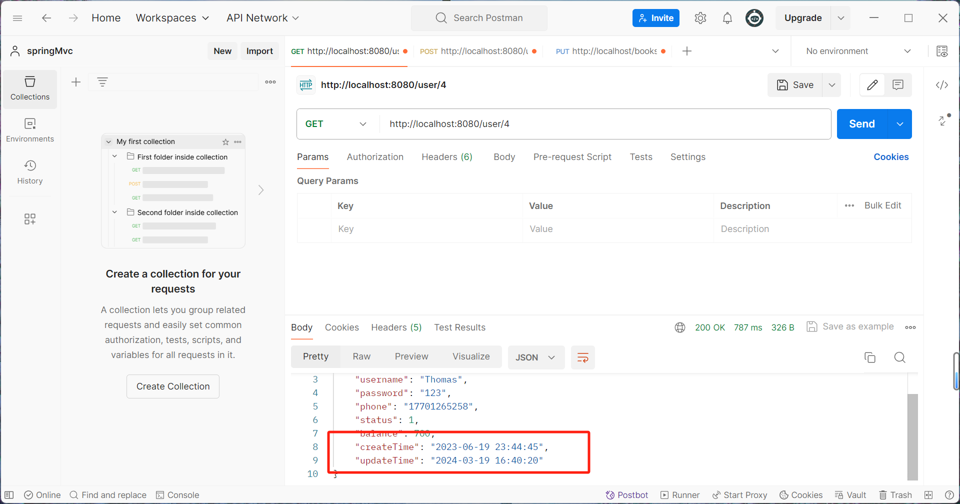This screenshot has width=960, height=504.
Task: Open the user avatar menu
Action: (x=754, y=18)
